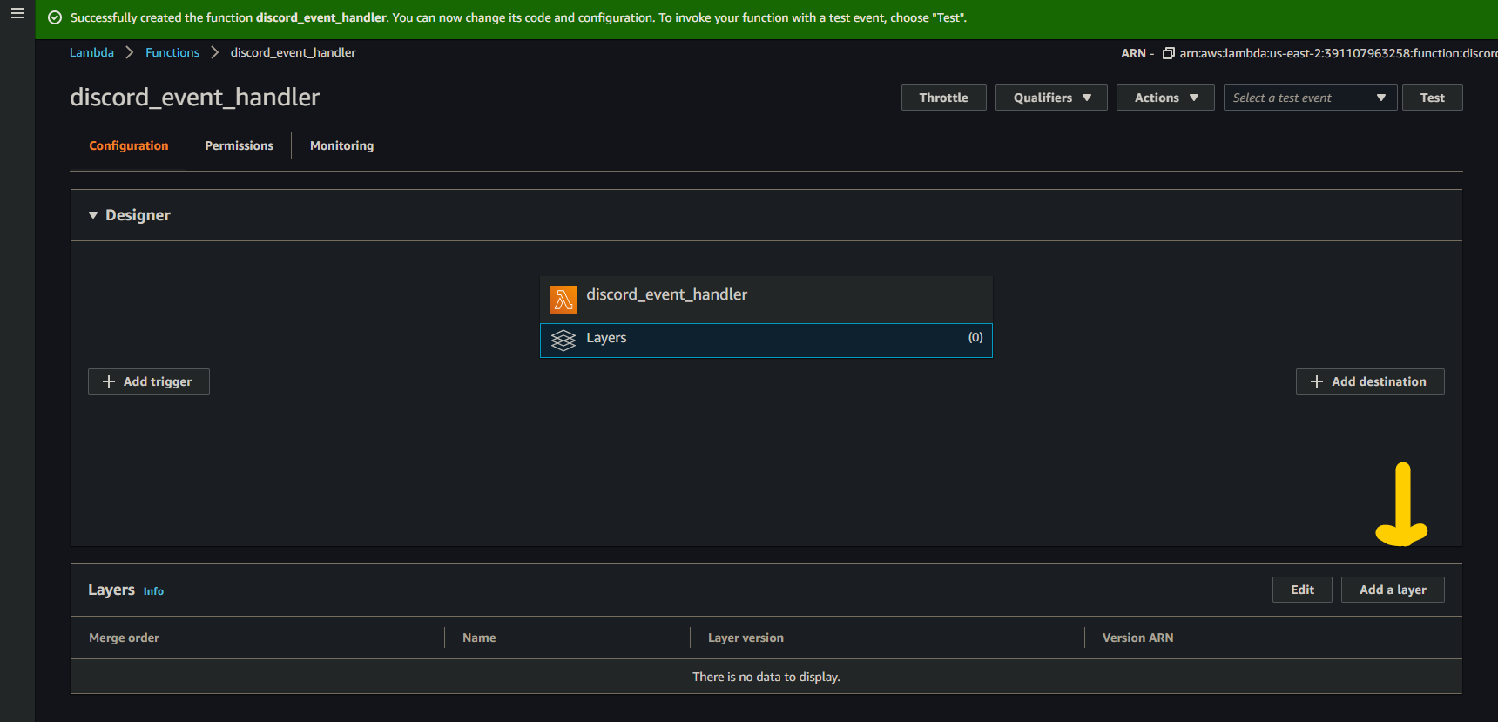Open the Layers Info link

[153, 591]
